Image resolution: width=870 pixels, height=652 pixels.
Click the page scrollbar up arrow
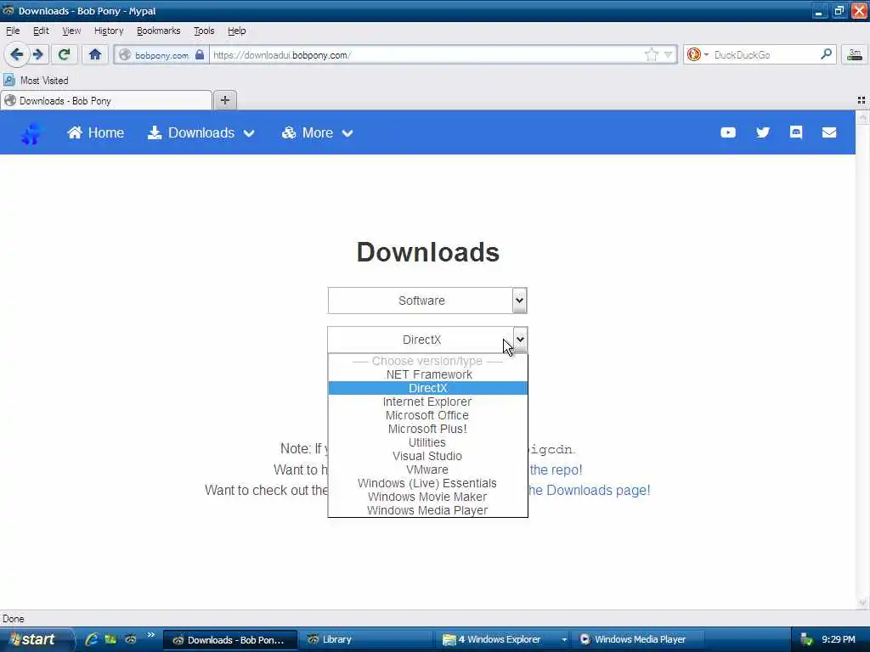(x=862, y=116)
